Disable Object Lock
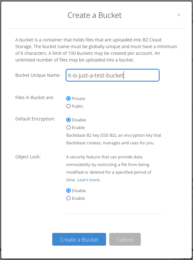The width and height of the screenshot is (193, 260). [x=68, y=191]
